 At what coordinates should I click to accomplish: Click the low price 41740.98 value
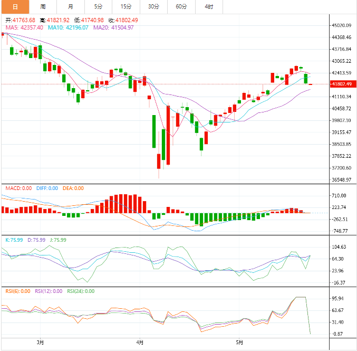[x=92, y=20]
